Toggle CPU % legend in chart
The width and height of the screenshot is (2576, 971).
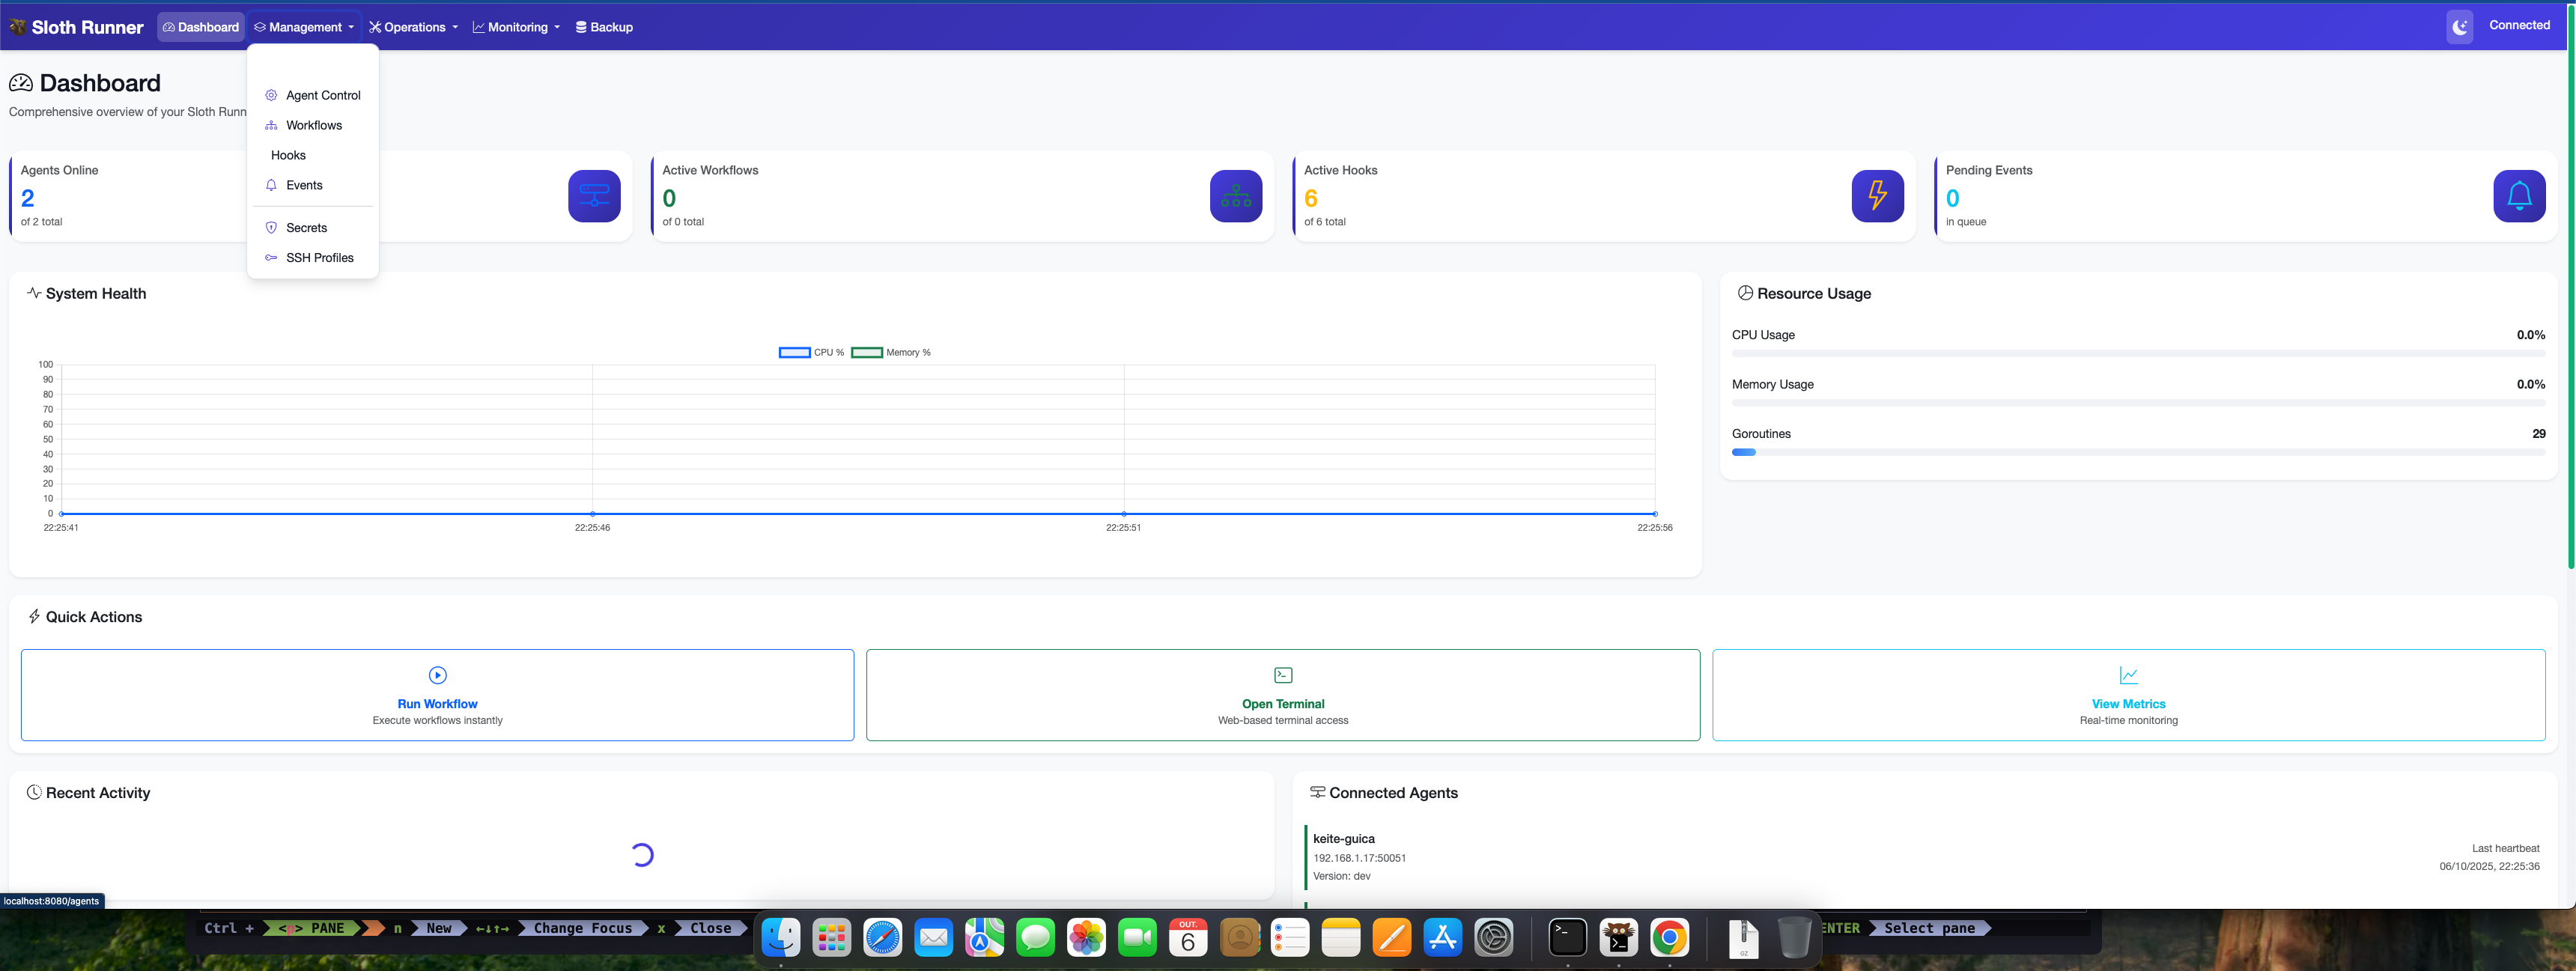(811, 352)
